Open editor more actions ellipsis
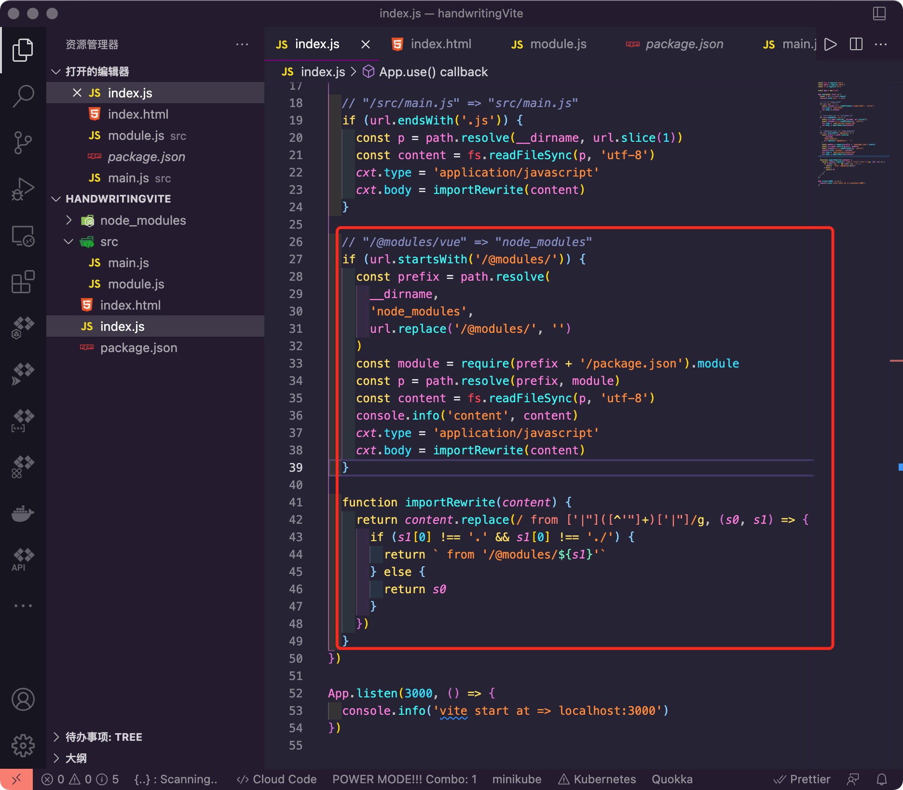This screenshot has height=790, width=903. [x=881, y=44]
